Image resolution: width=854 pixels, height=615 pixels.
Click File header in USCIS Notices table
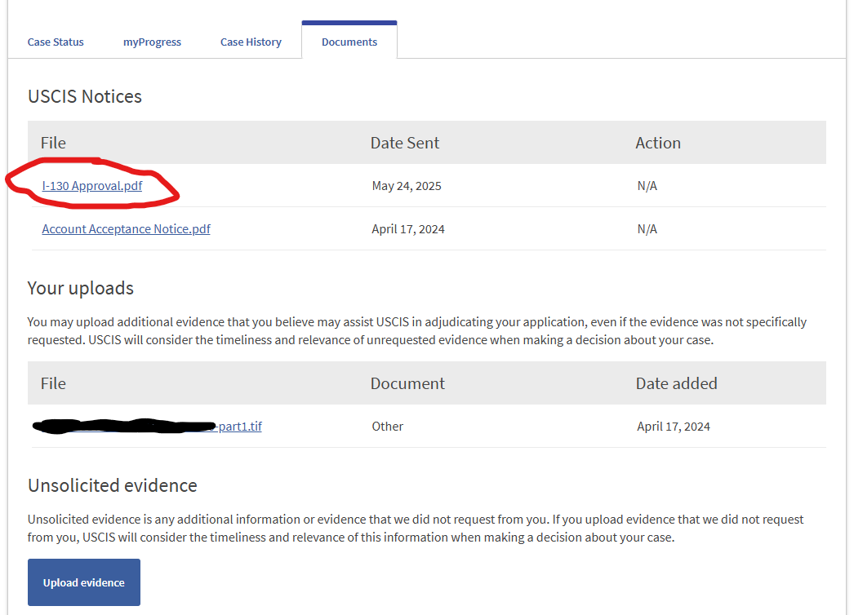pyautogui.click(x=53, y=143)
